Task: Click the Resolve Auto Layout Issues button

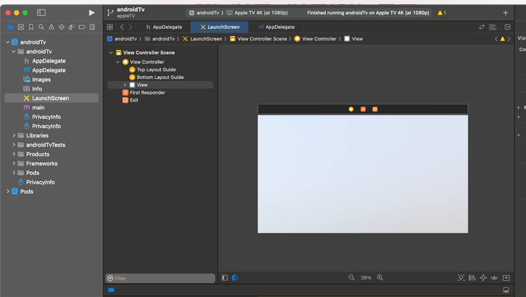Action: pyautogui.click(x=495, y=278)
